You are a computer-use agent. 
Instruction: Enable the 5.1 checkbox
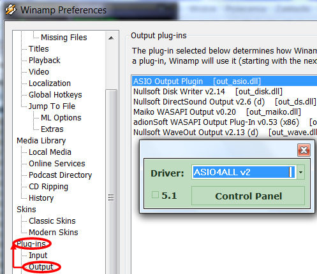coord(155,195)
